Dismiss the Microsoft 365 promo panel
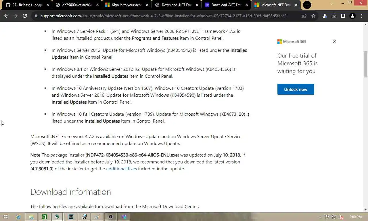 coord(334,42)
